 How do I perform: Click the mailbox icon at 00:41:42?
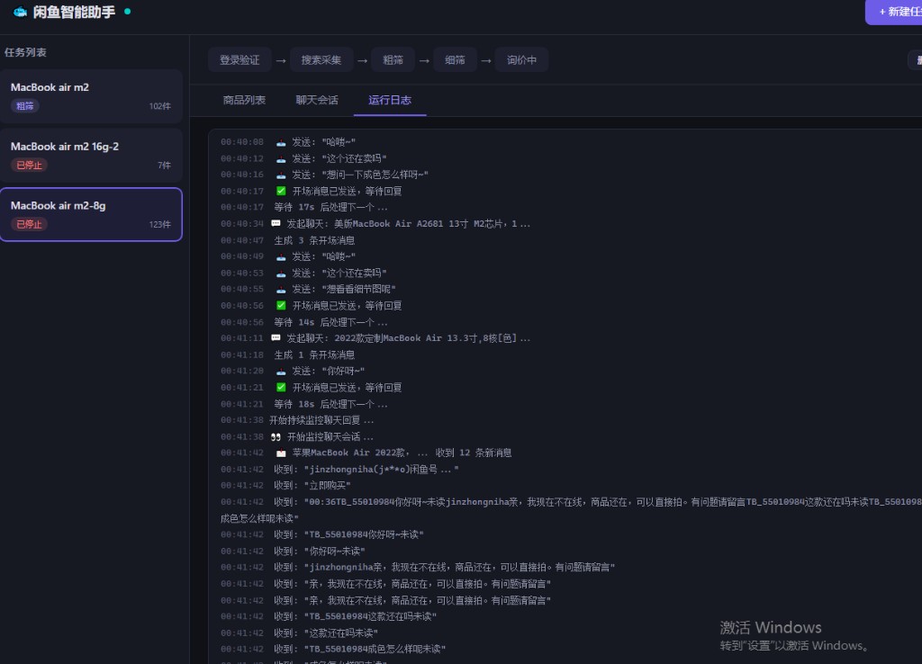281,453
